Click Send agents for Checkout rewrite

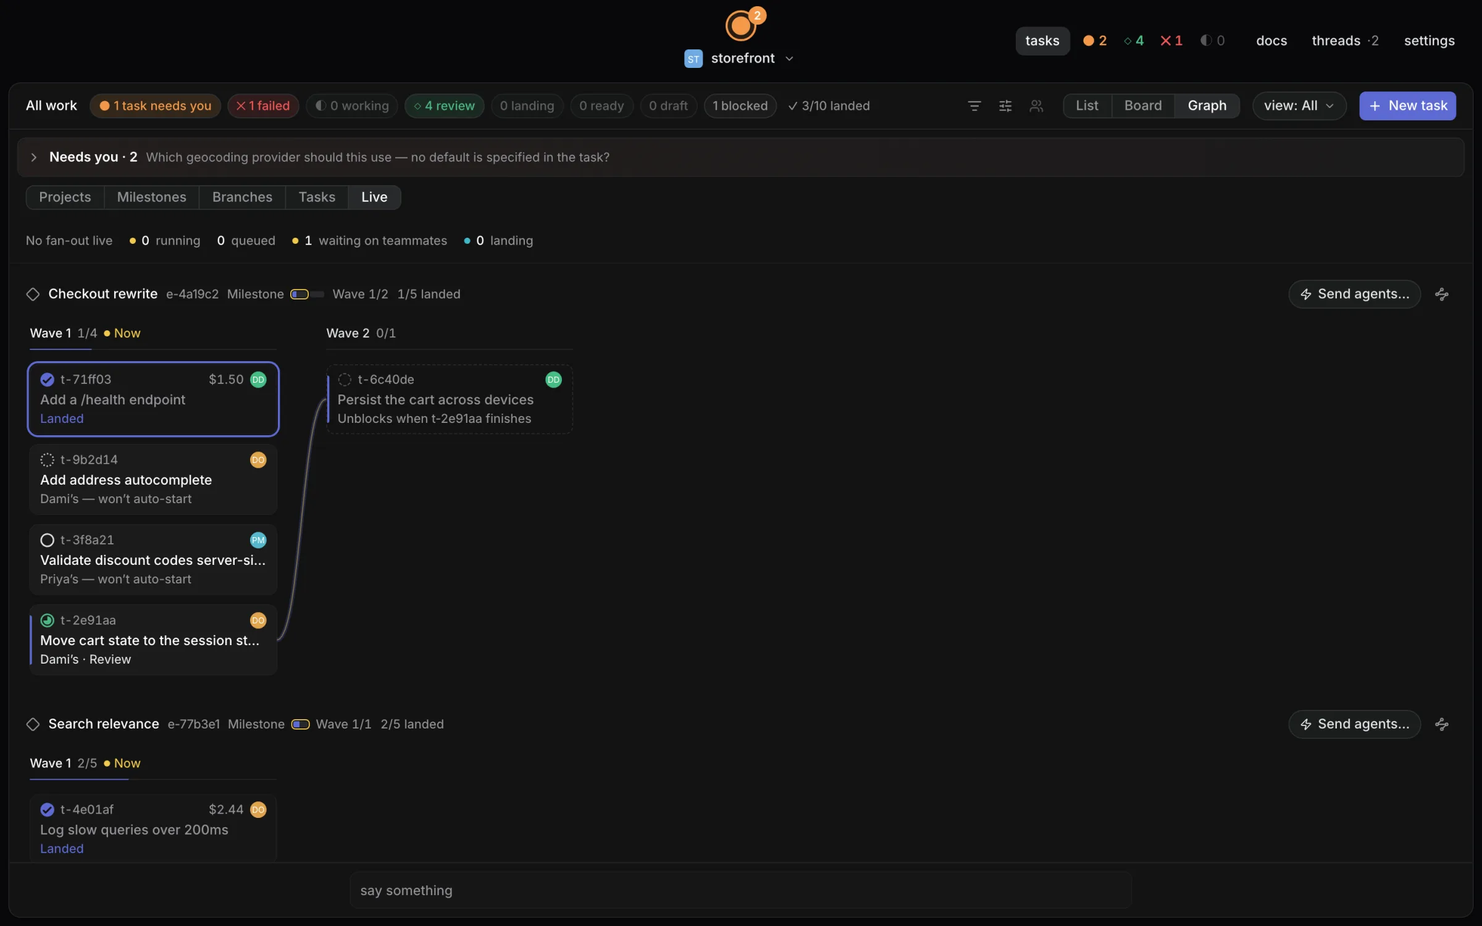(1354, 294)
